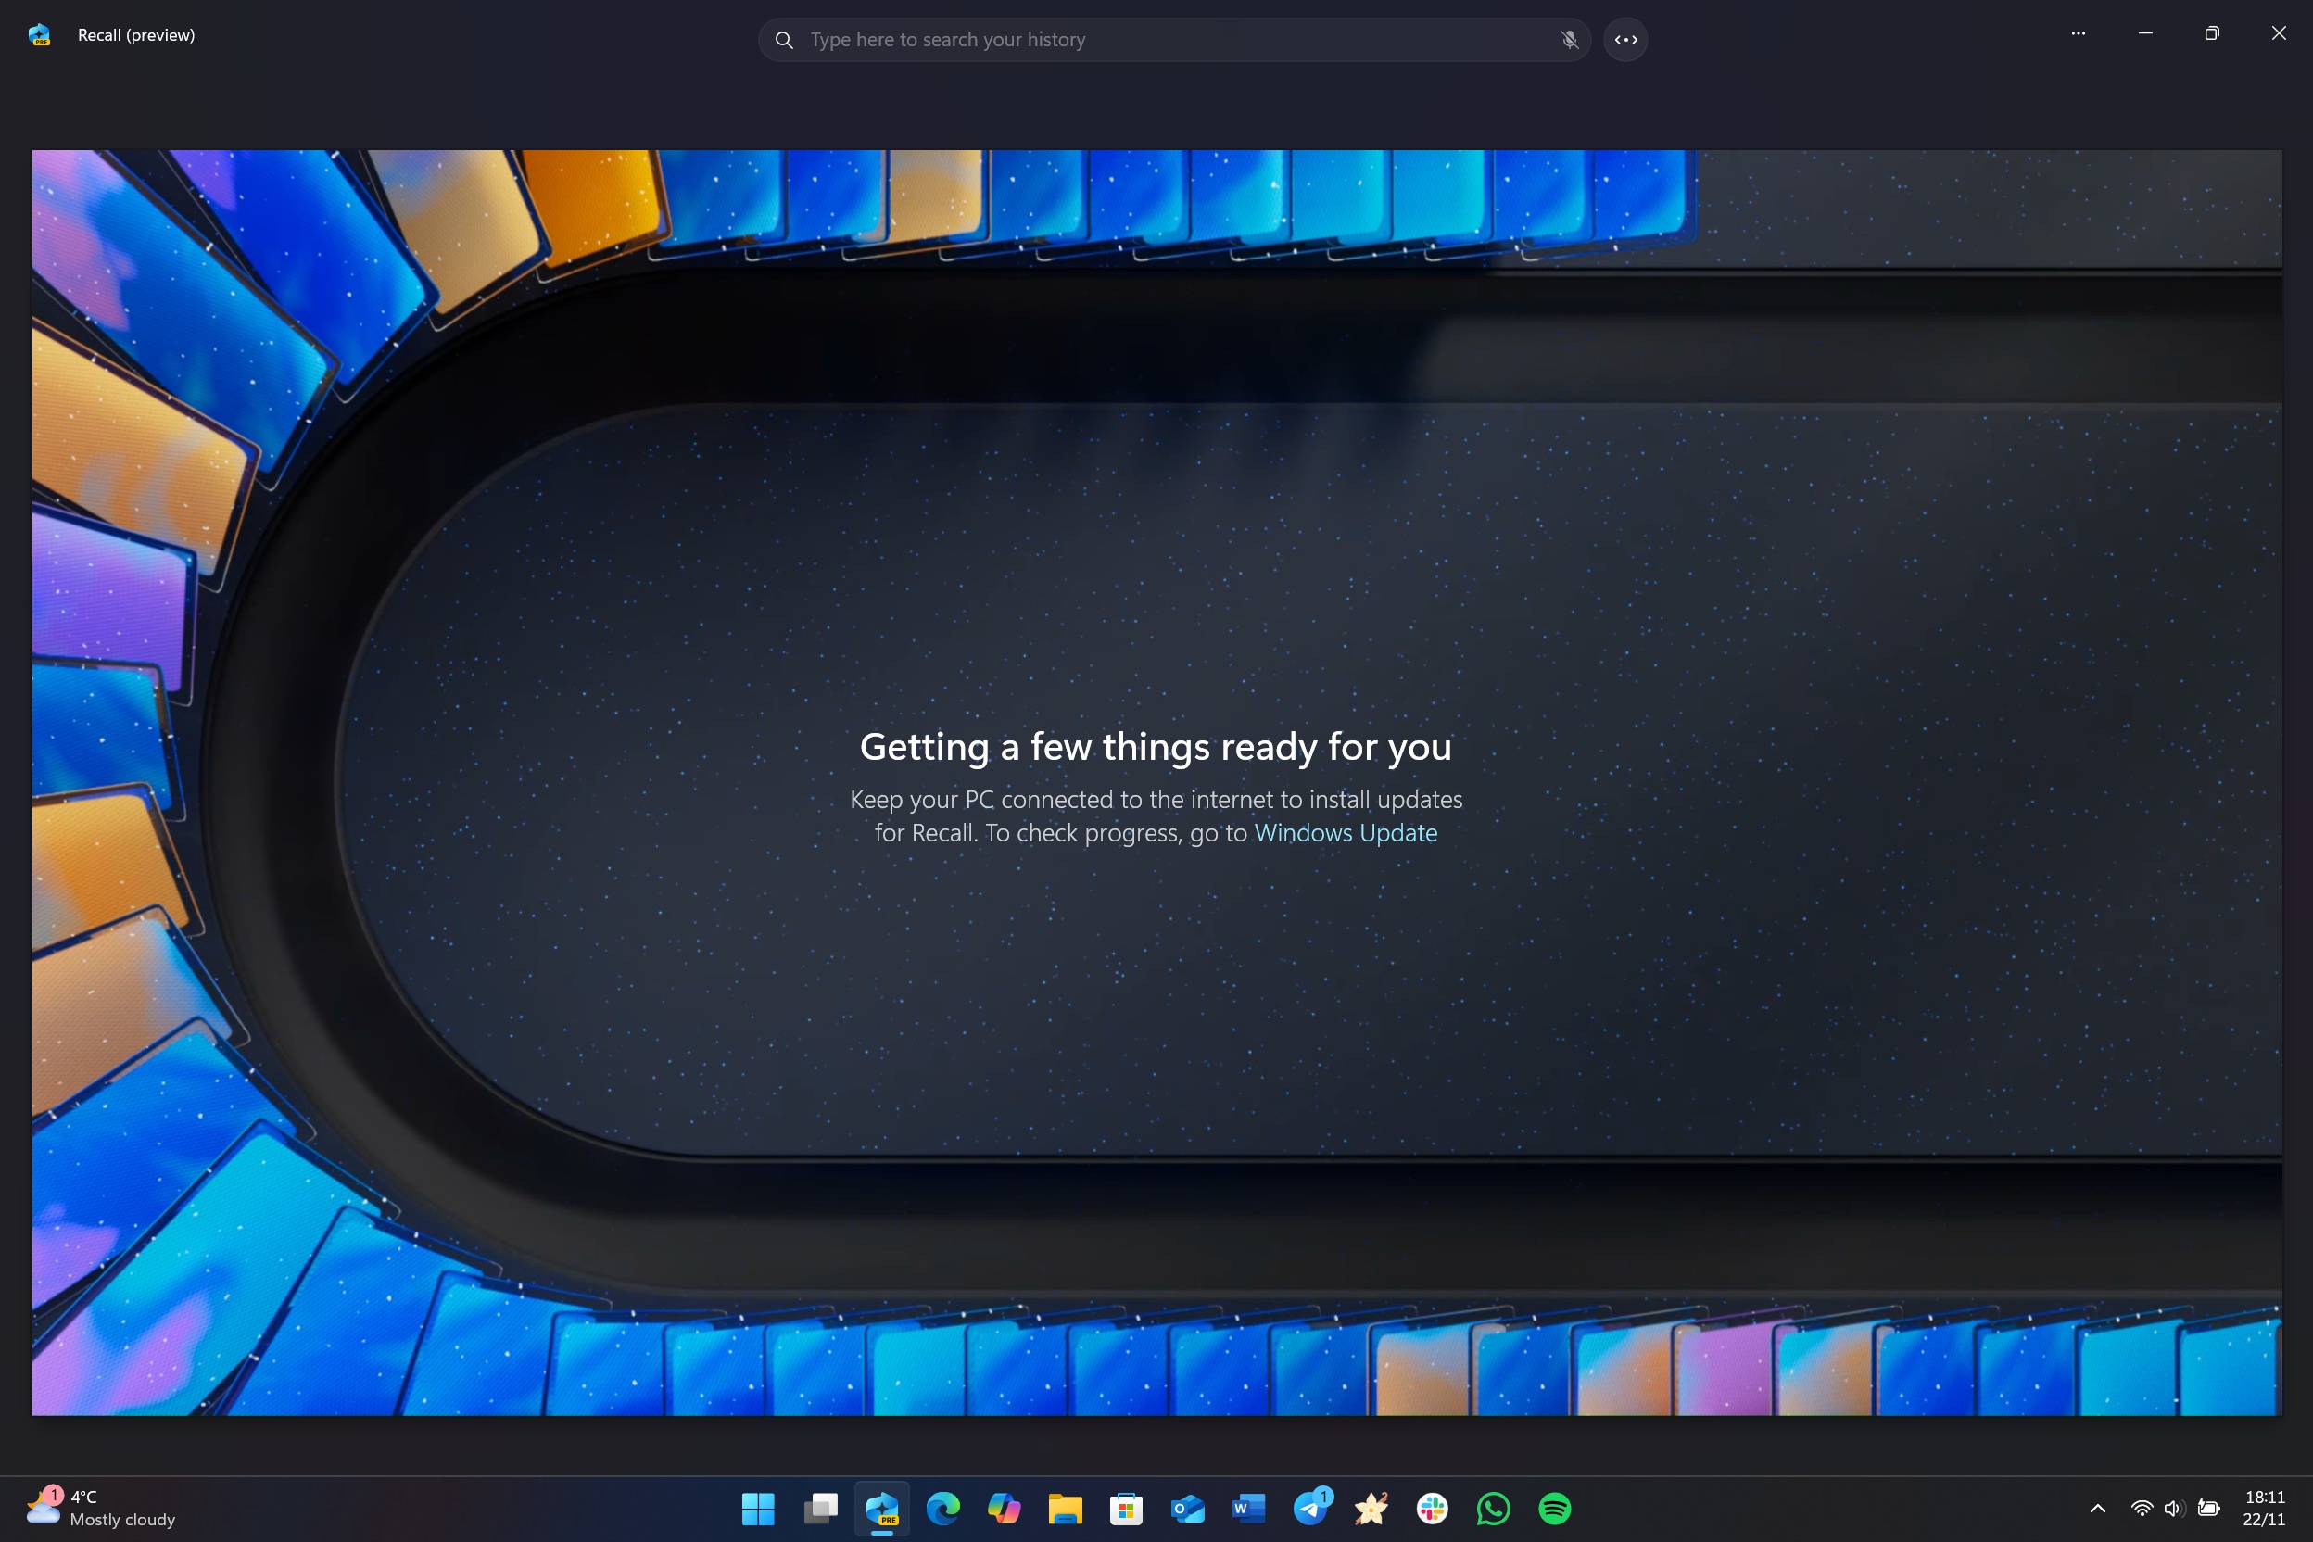Open WhatsApp from the taskbar
The image size is (2313, 1542).
[x=1494, y=1509]
